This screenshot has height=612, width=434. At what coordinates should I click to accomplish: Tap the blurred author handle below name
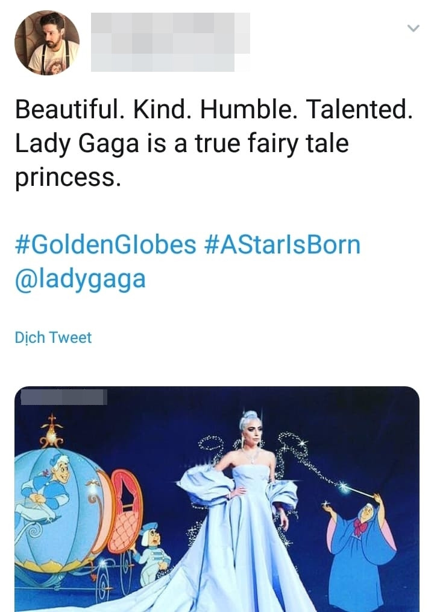coord(170,60)
